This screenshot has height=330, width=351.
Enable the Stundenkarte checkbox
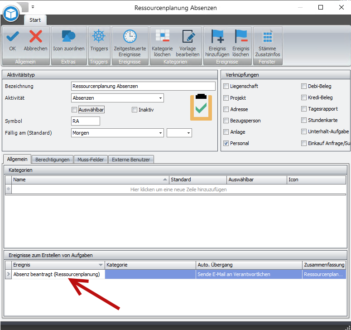pyautogui.click(x=304, y=120)
